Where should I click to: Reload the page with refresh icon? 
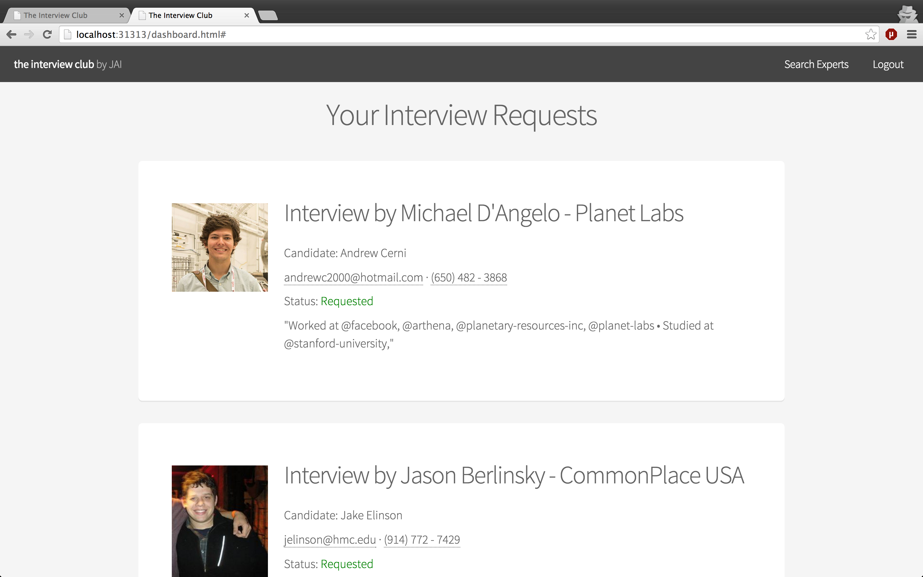47,35
